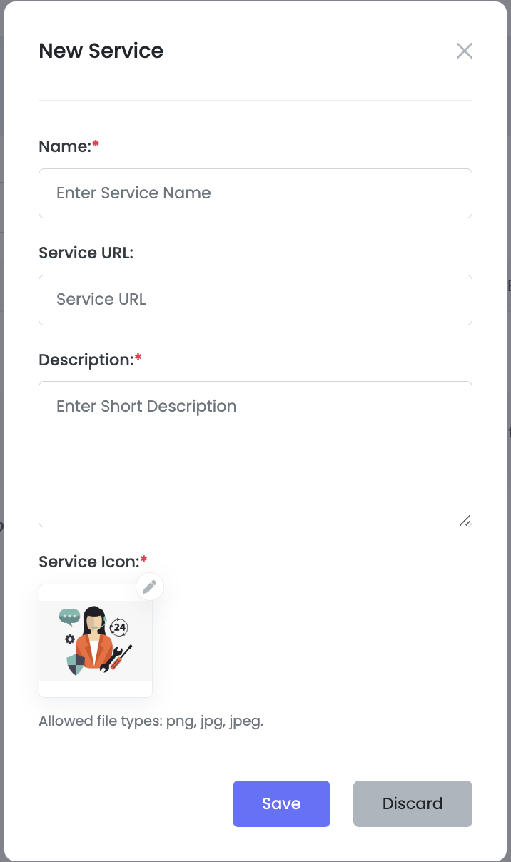
Task: Click the small gear in the service icon image
Action: pyautogui.click(x=69, y=639)
